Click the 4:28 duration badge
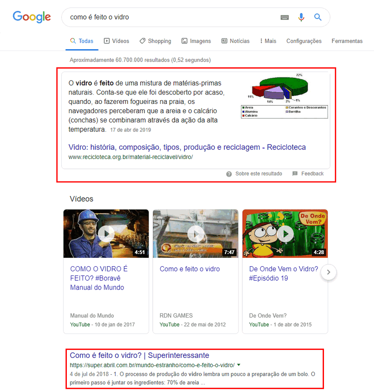The image size is (374, 392). [319, 252]
